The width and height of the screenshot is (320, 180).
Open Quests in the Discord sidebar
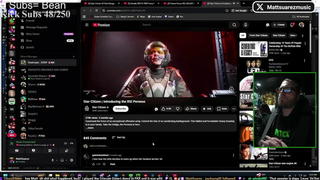click(30, 47)
